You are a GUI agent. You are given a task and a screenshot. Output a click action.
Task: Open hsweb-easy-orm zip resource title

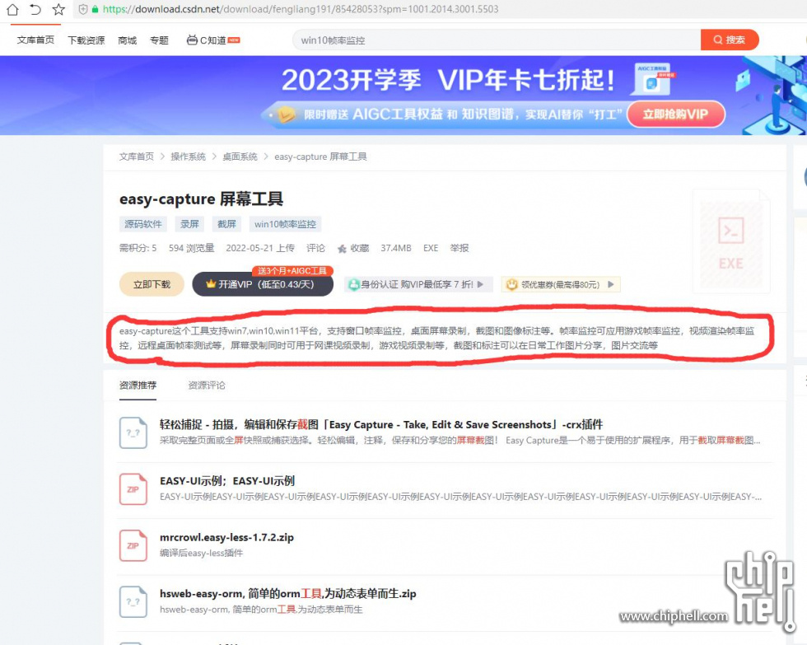(287, 594)
